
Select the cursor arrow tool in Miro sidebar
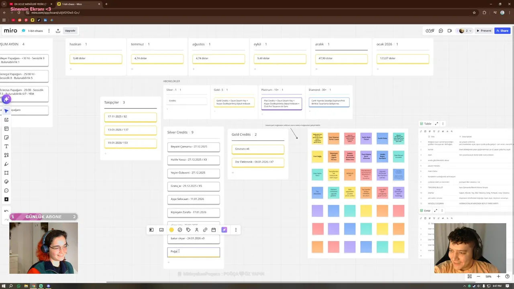[6, 111]
